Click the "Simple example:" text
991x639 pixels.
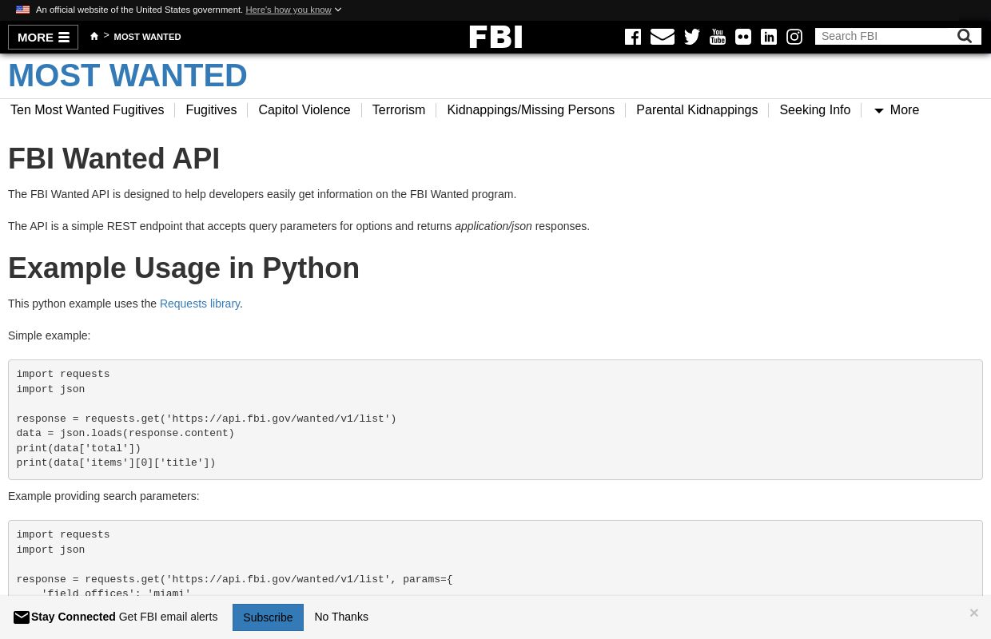50,335
